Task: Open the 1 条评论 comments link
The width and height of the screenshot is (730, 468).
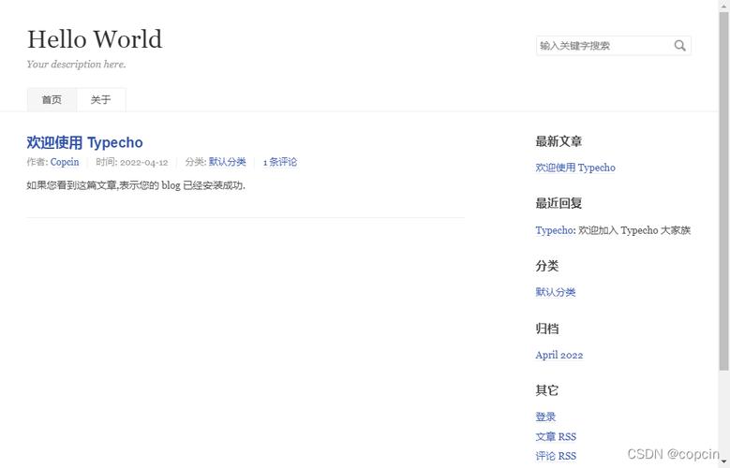Action: click(x=280, y=162)
